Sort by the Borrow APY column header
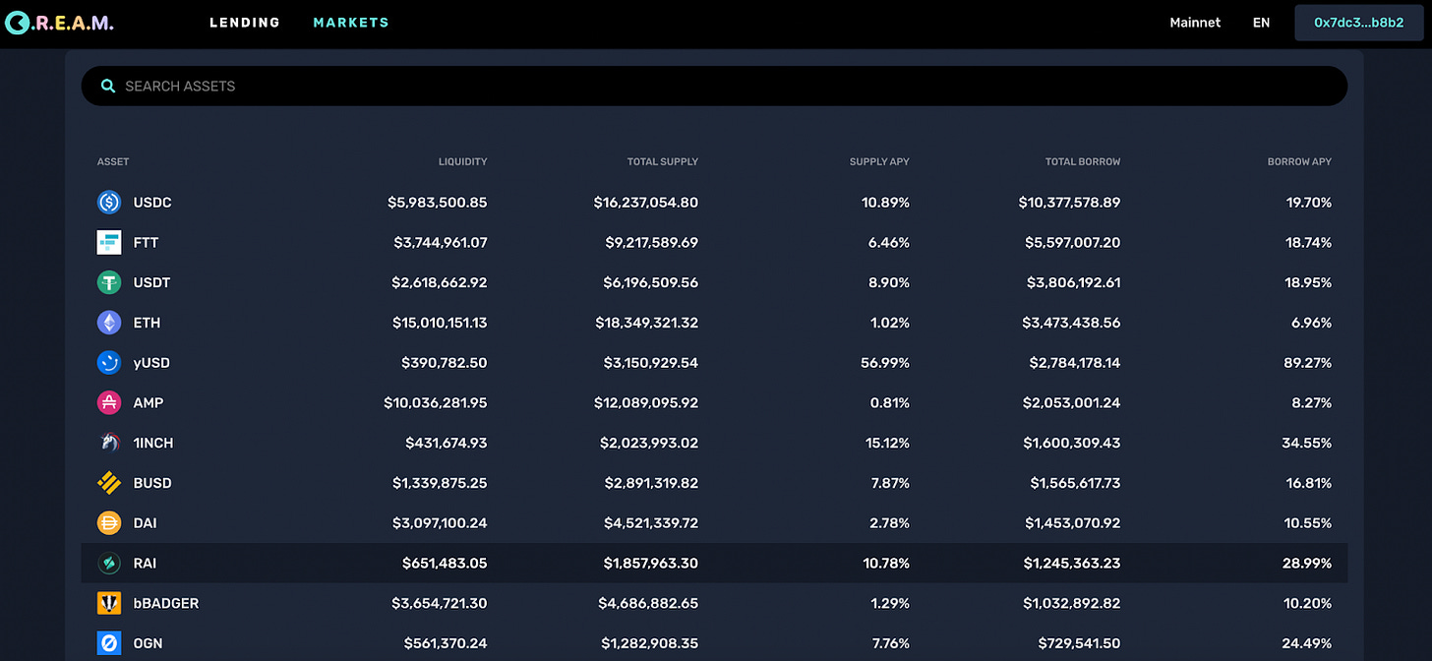This screenshot has height=661, width=1432. pos(1299,161)
